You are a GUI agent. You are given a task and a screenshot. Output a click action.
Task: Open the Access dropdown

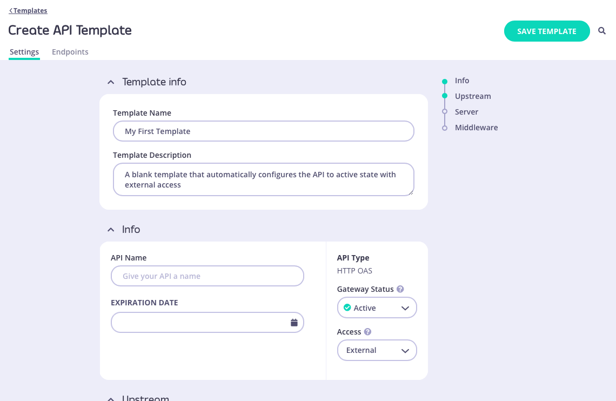404,350
